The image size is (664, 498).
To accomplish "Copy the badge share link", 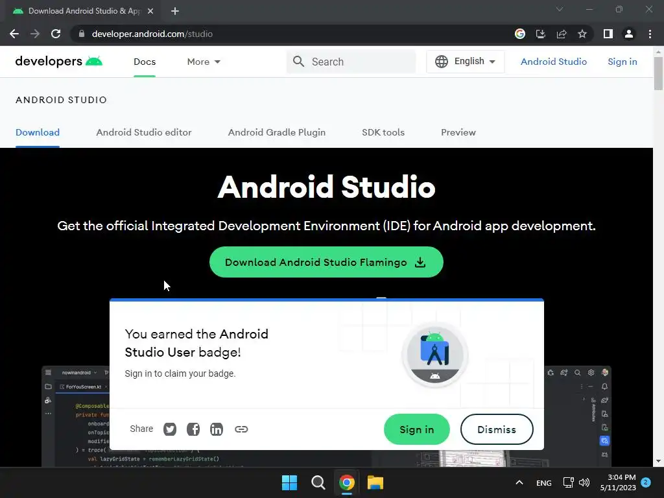I will point(241,429).
